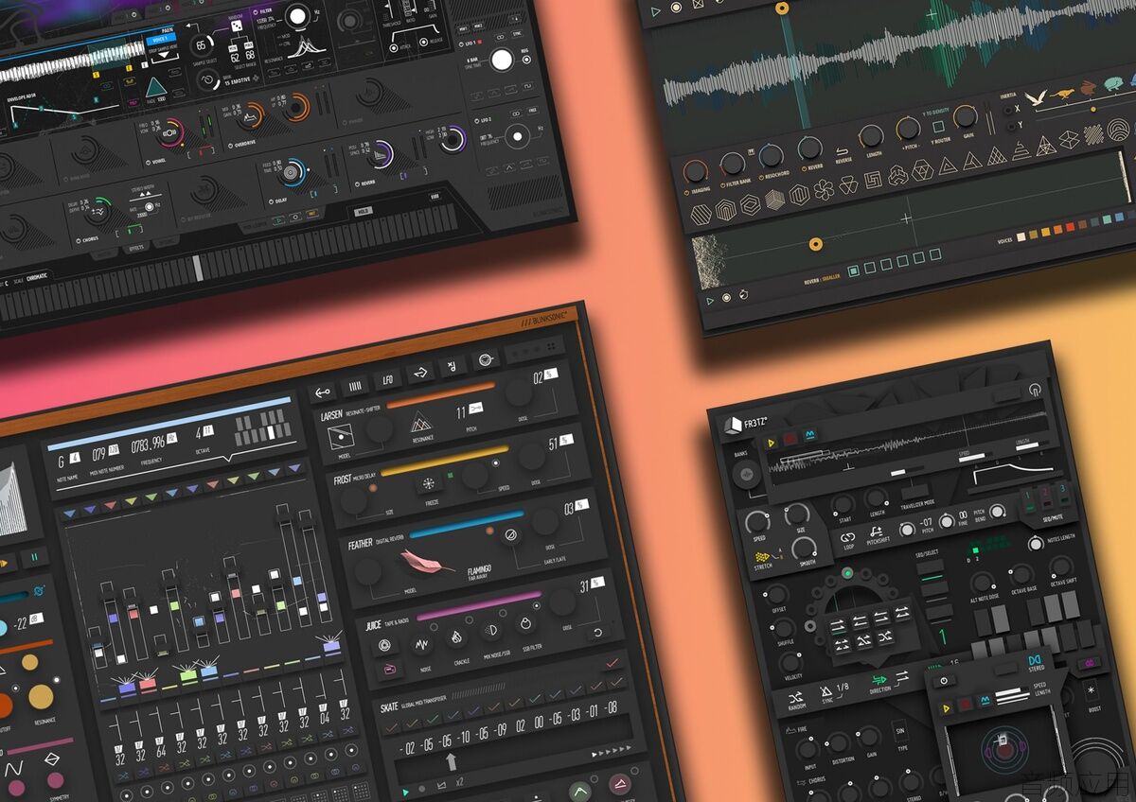Image resolution: width=1136 pixels, height=802 pixels.
Task: Toggle the Inertia Y switch
Action: coord(1010,125)
